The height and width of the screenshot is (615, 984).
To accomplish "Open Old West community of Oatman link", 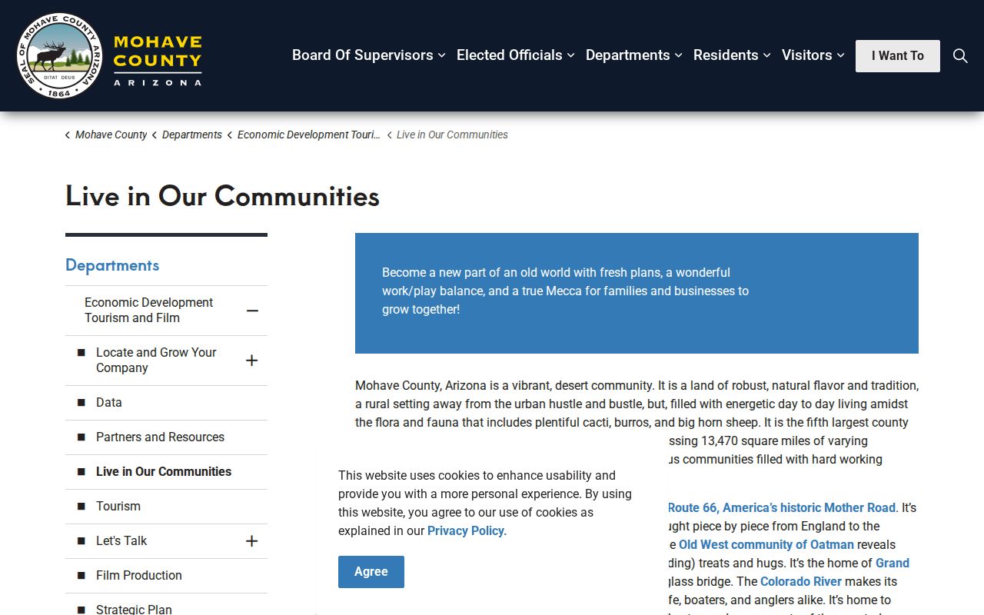I will pyautogui.click(x=766, y=544).
